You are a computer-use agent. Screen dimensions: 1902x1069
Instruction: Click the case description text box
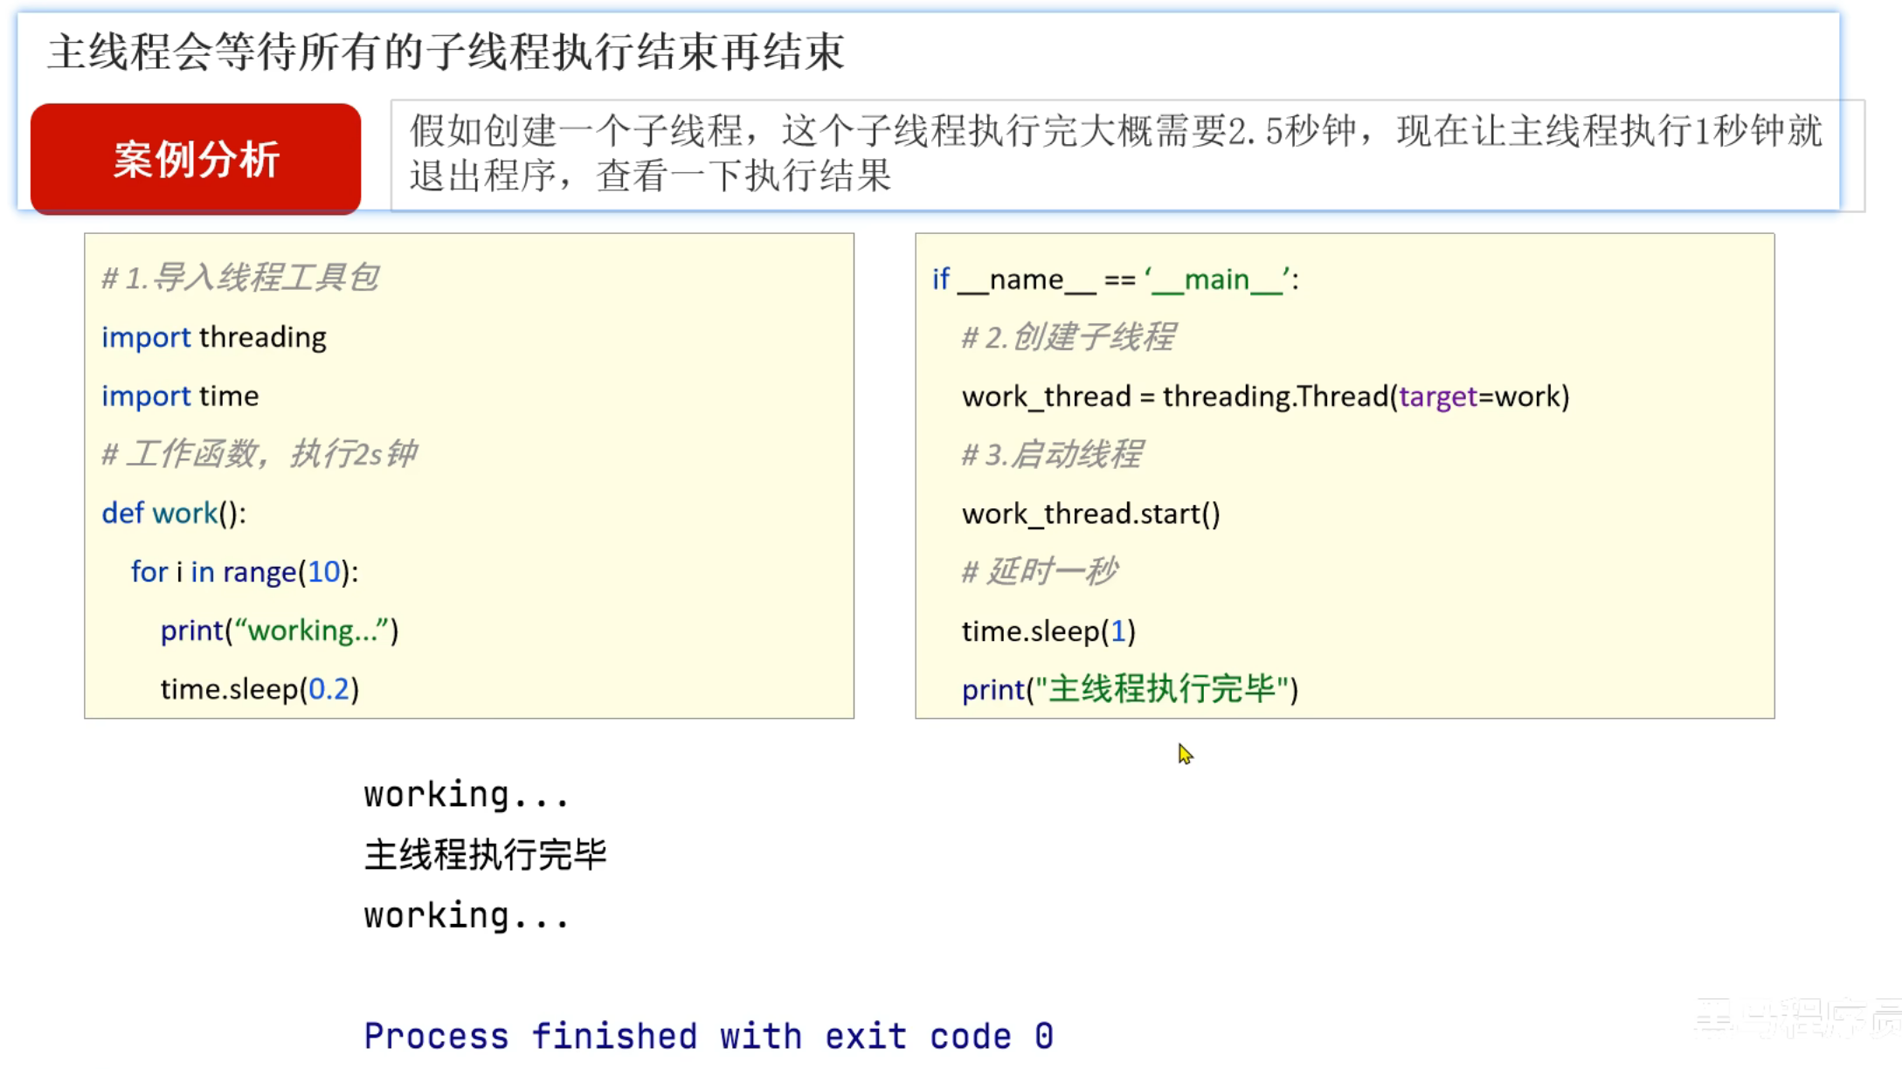point(1116,154)
